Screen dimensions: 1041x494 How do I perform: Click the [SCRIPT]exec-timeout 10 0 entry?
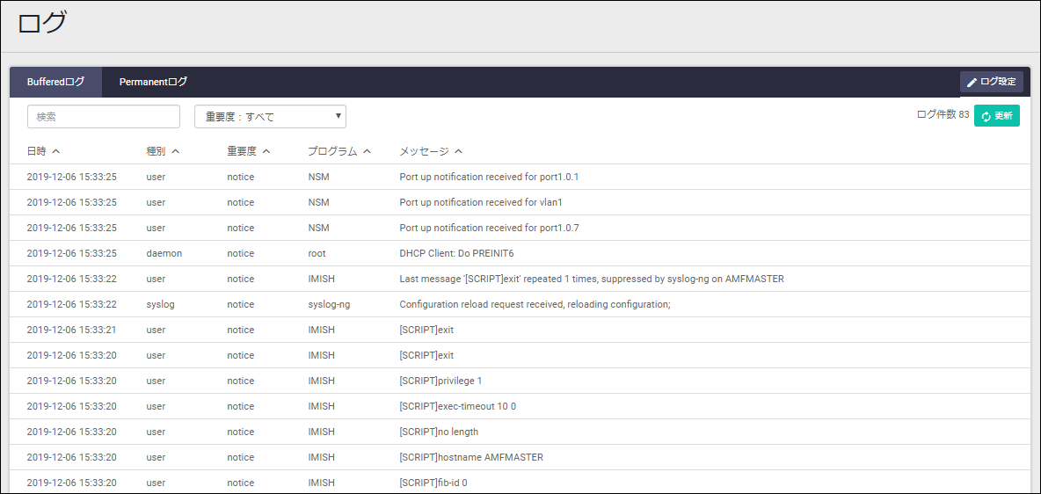[457, 406]
